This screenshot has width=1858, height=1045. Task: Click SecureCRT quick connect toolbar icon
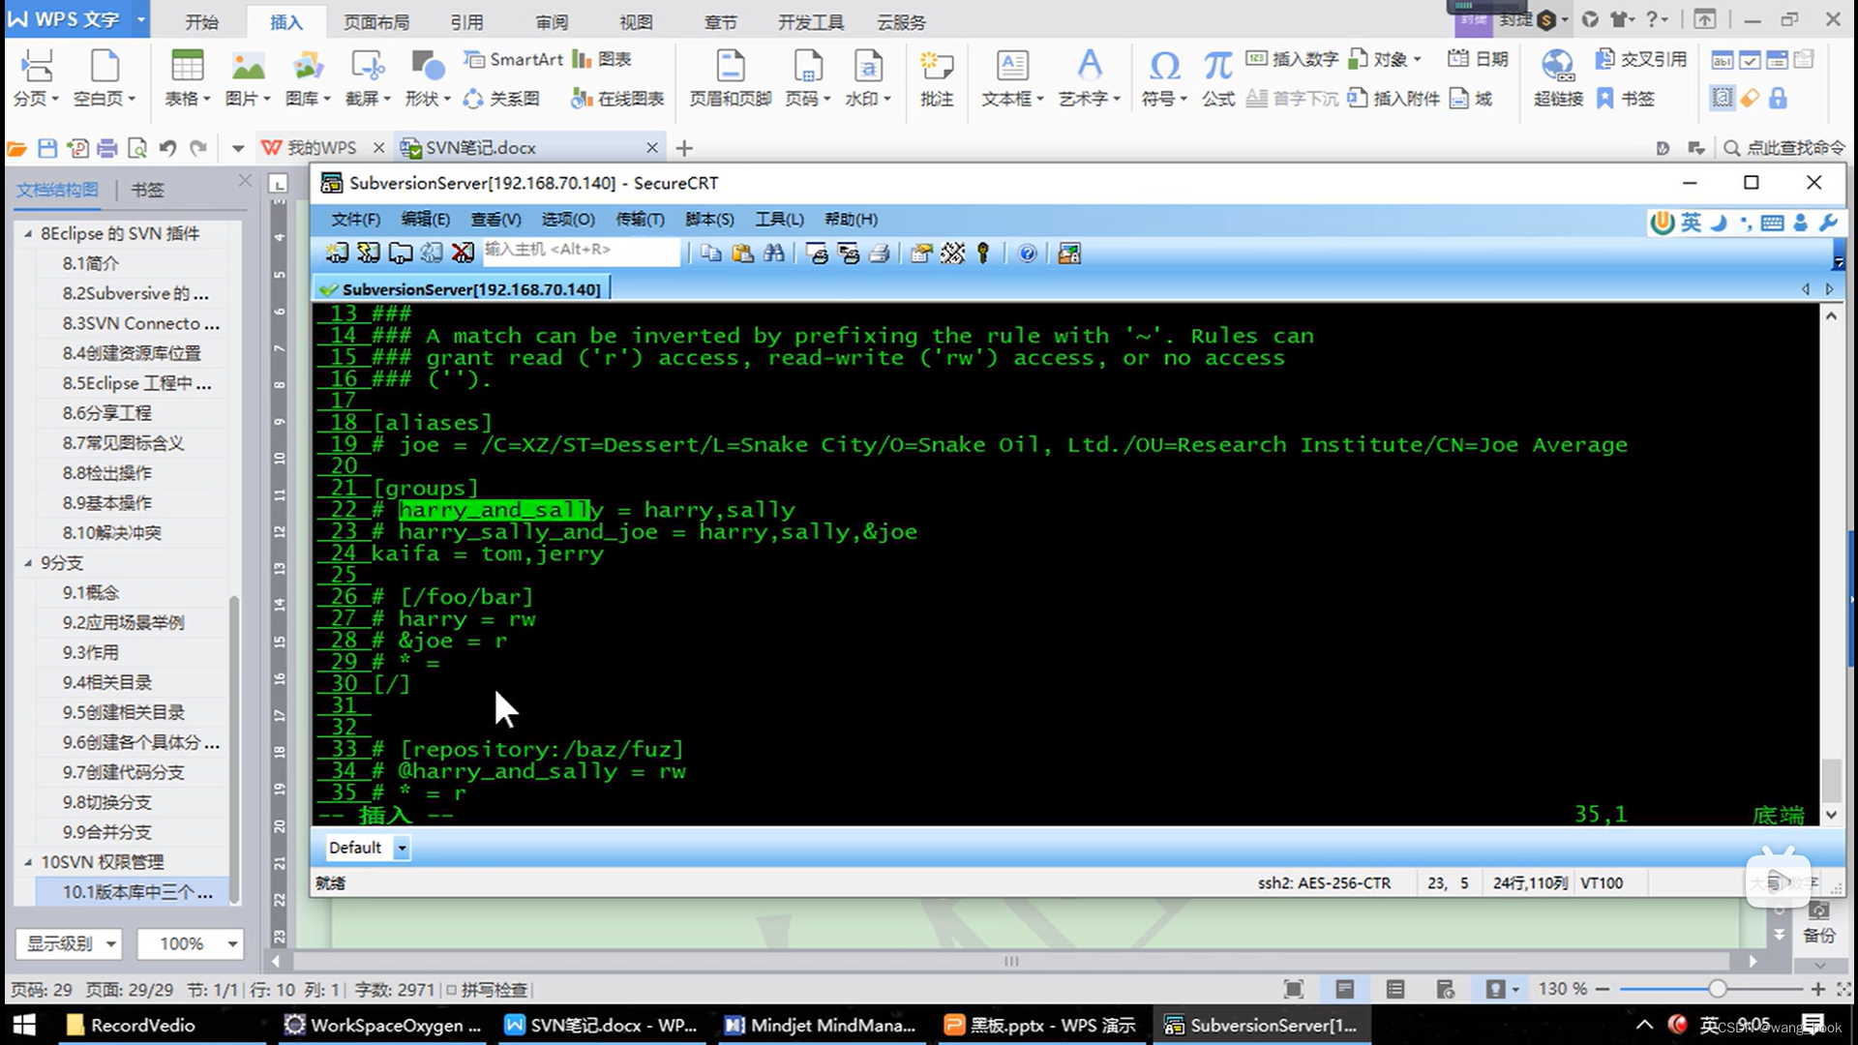(x=368, y=254)
